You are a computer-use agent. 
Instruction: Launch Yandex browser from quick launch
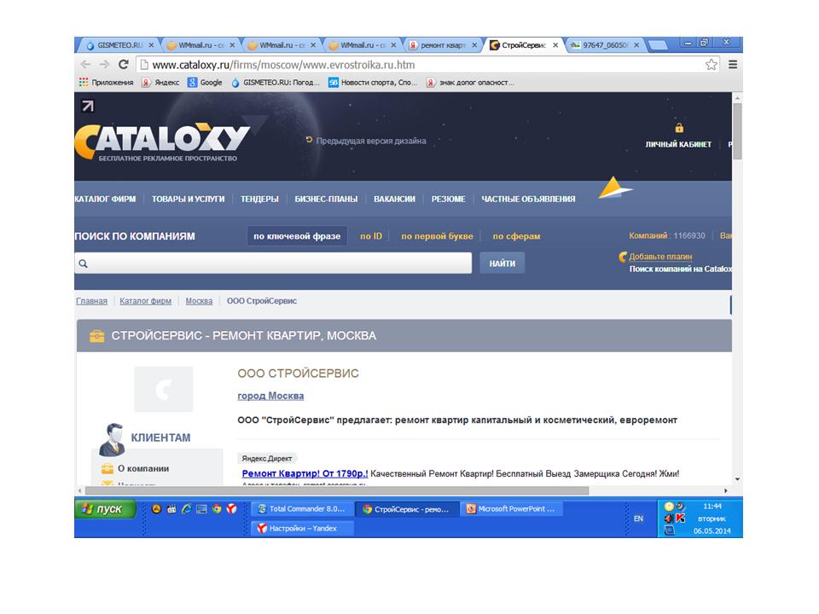pos(231,509)
